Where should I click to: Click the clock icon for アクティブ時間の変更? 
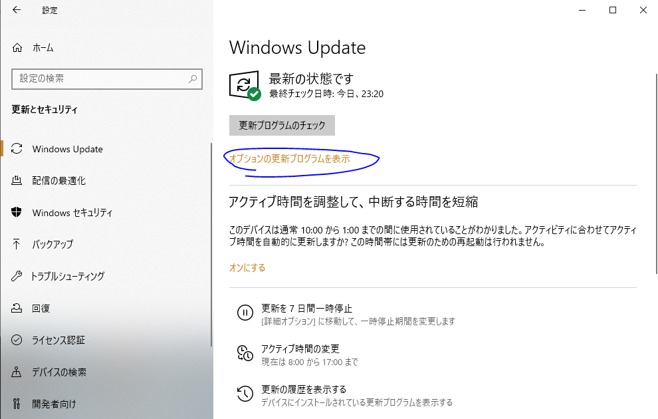click(x=245, y=353)
